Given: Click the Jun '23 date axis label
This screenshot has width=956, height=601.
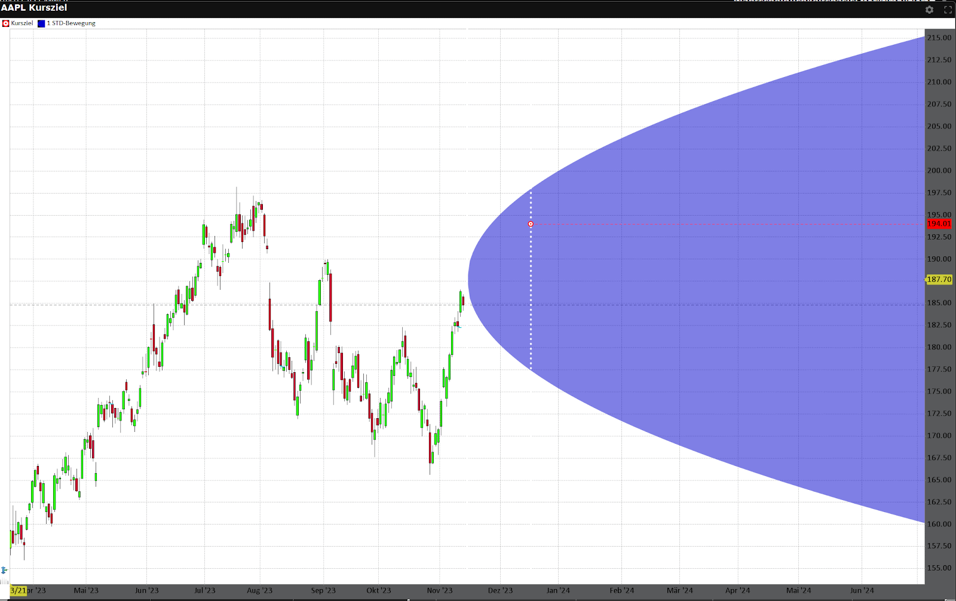Looking at the screenshot, I should [146, 590].
